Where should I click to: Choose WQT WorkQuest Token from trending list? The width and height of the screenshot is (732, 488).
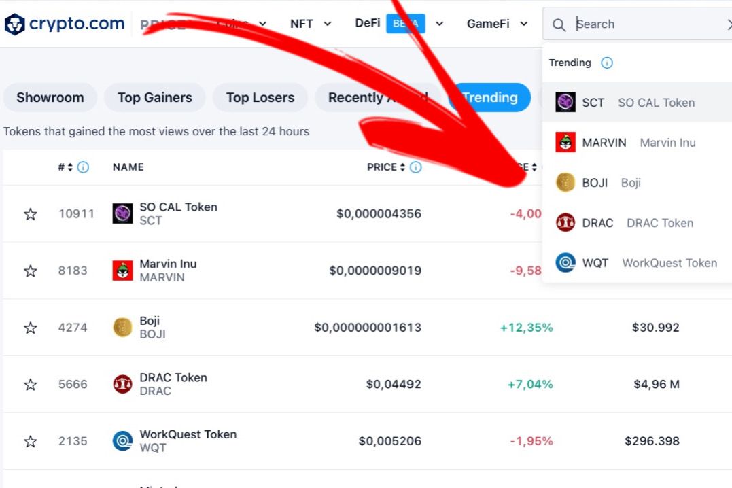click(637, 263)
